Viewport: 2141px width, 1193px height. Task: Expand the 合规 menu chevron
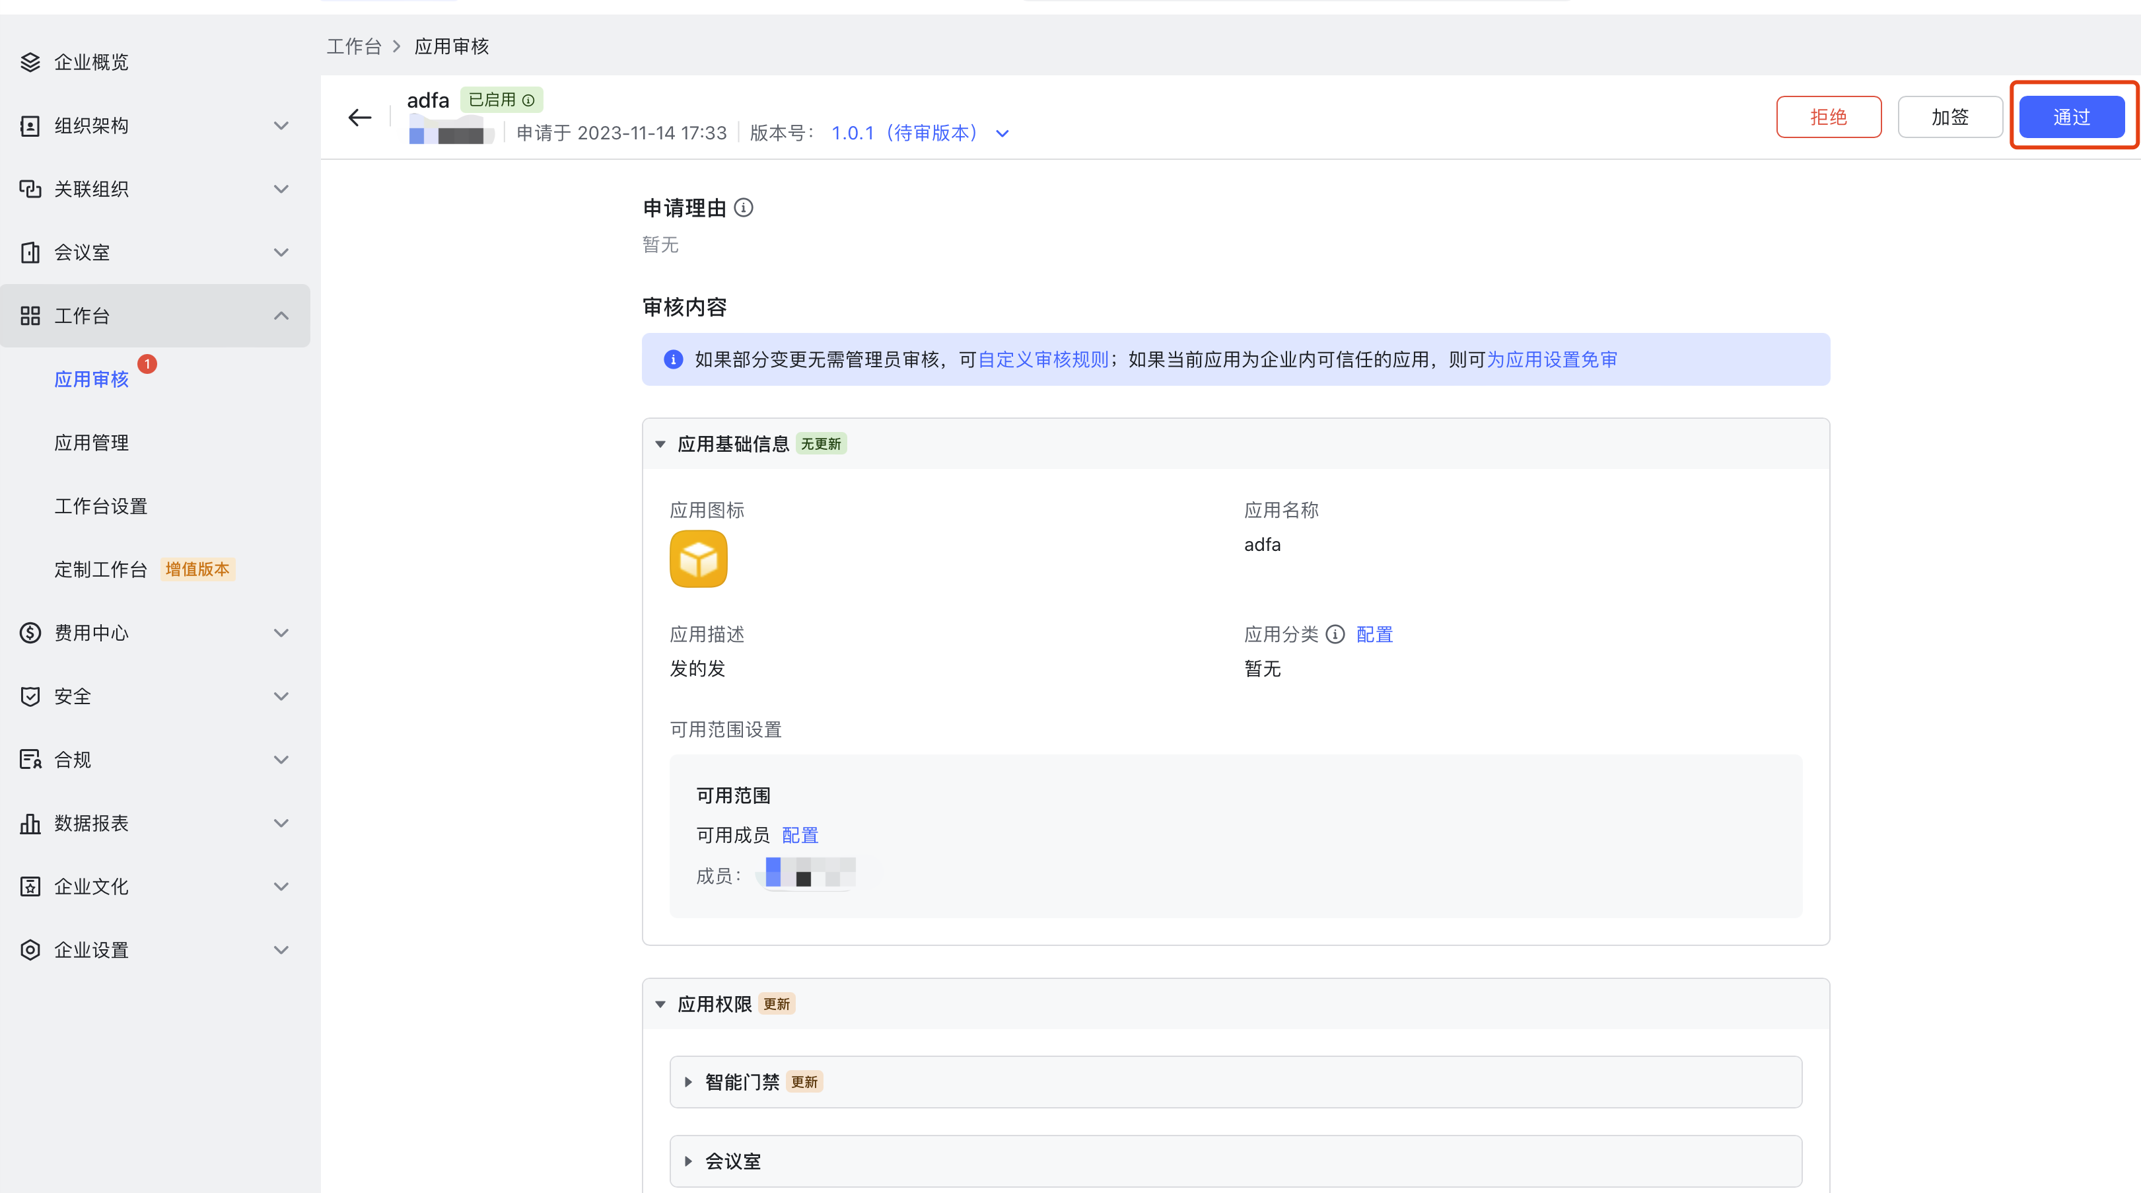[281, 760]
